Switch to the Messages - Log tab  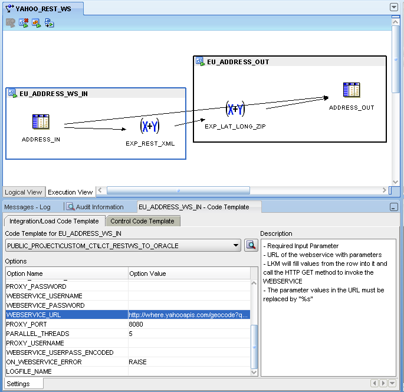click(27, 207)
